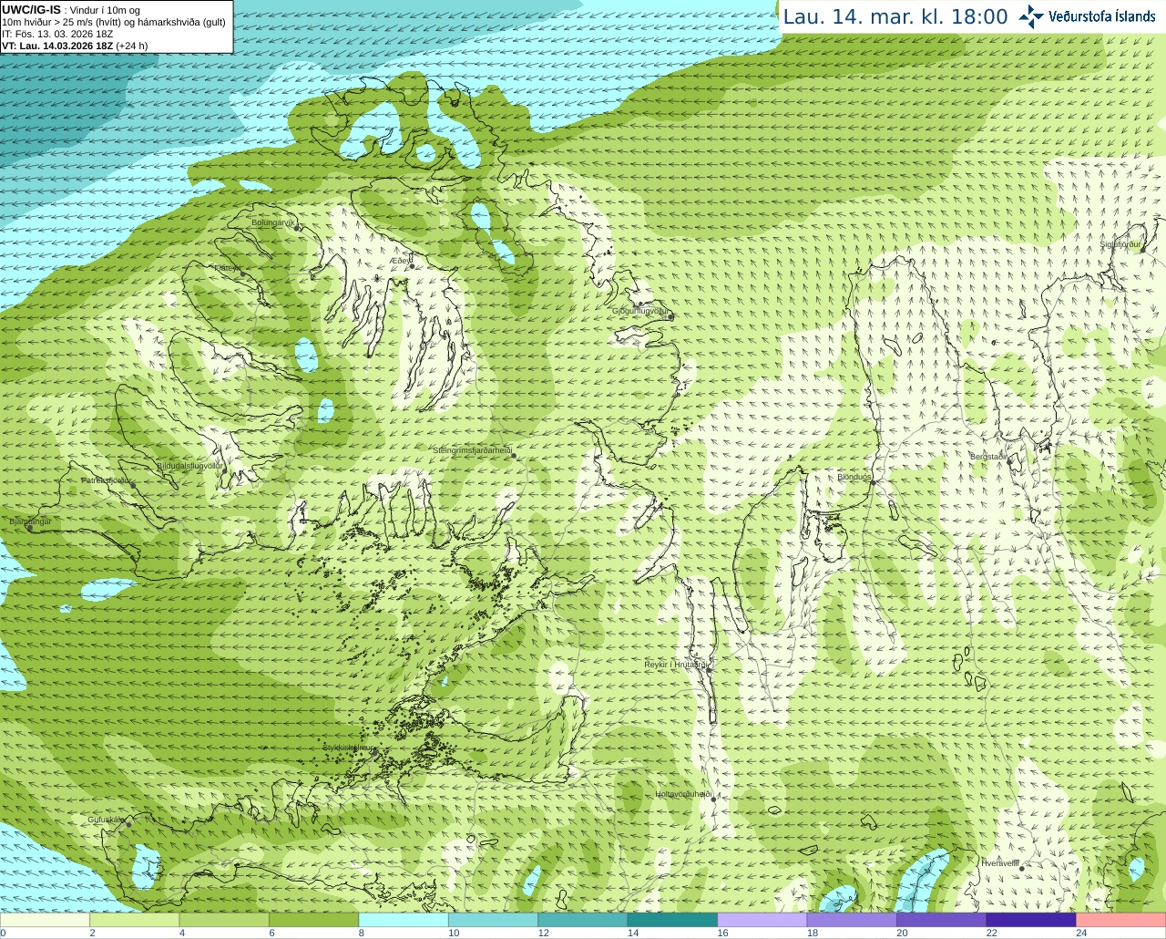The width and height of the screenshot is (1166, 939).
Task: Click the legend value 20
Action: pos(902,934)
